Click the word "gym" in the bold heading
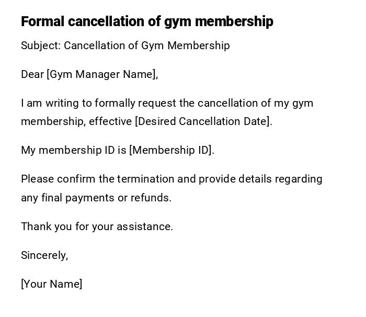366x317 pixels. (177, 21)
